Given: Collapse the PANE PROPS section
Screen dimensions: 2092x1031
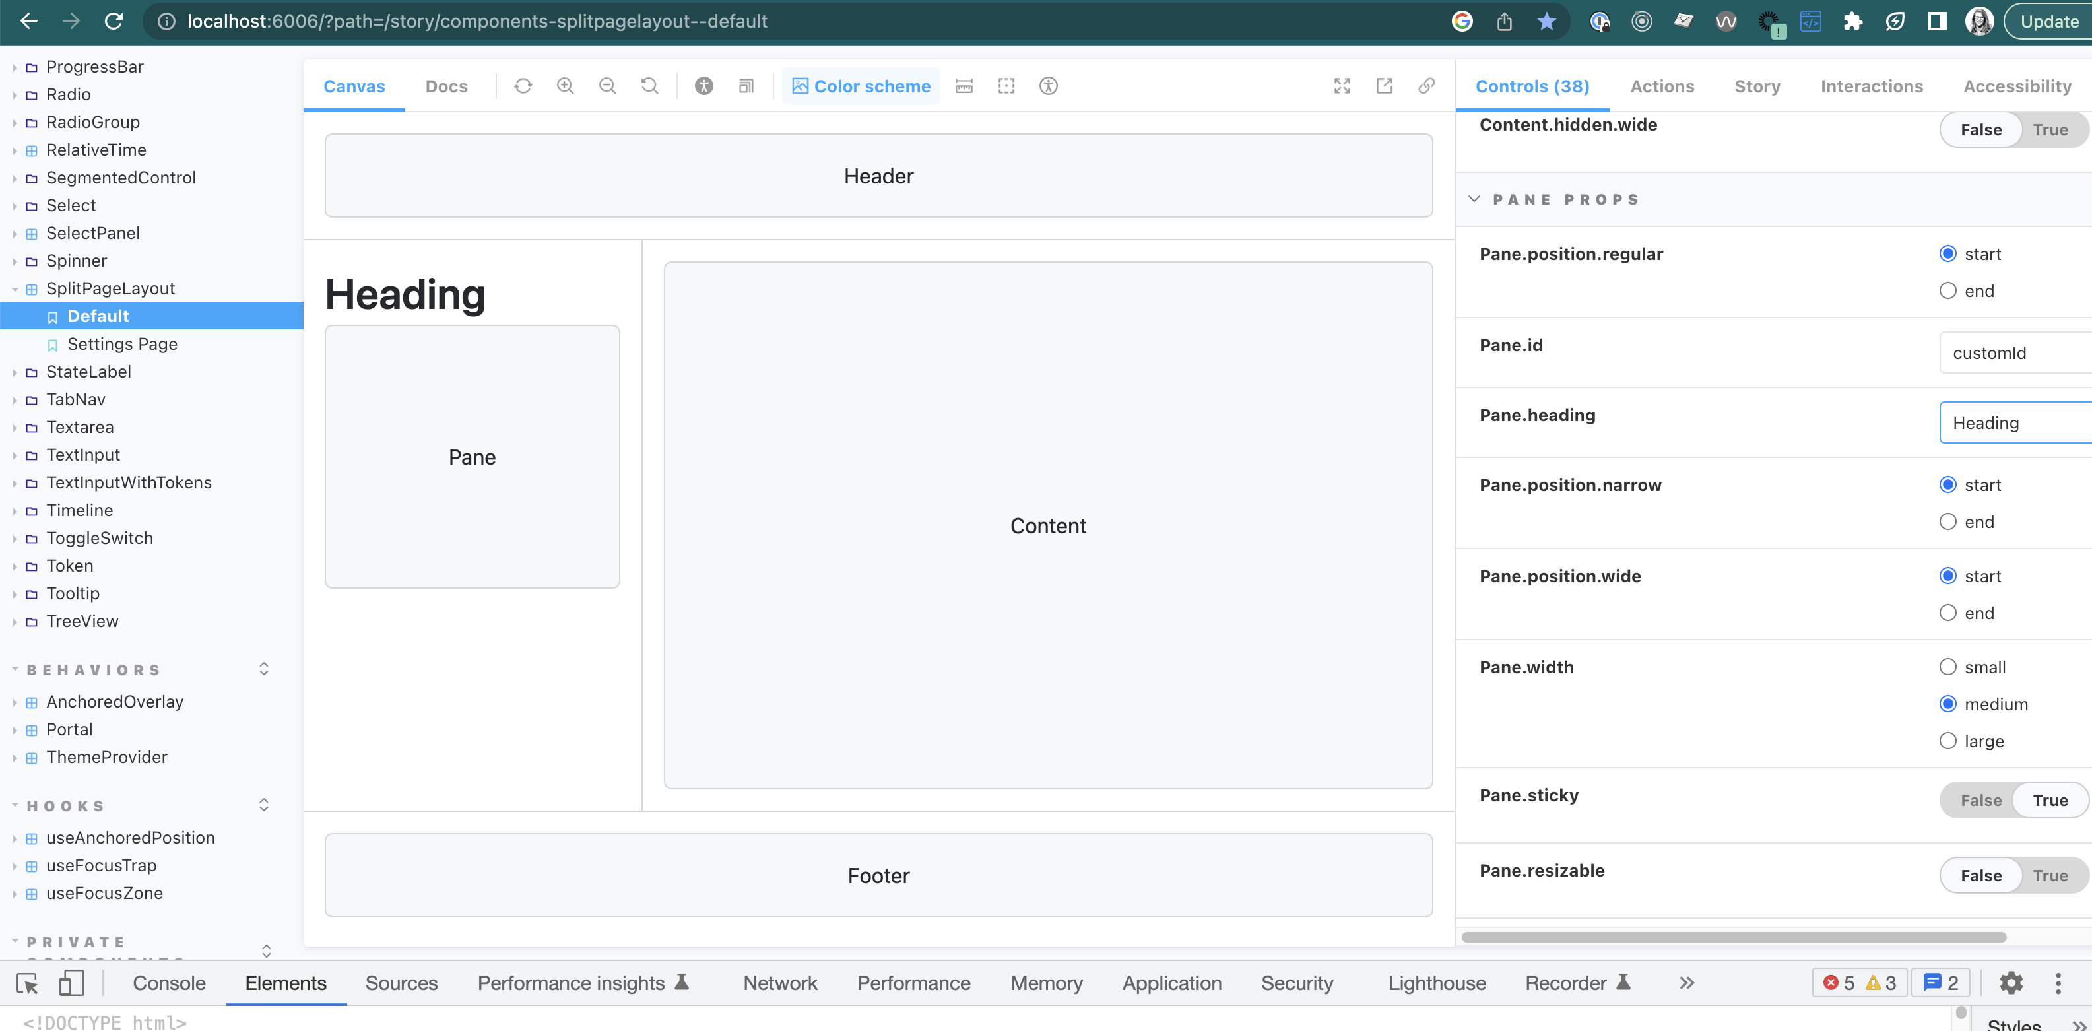Looking at the screenshot, I should click(x=1475, y=199).
